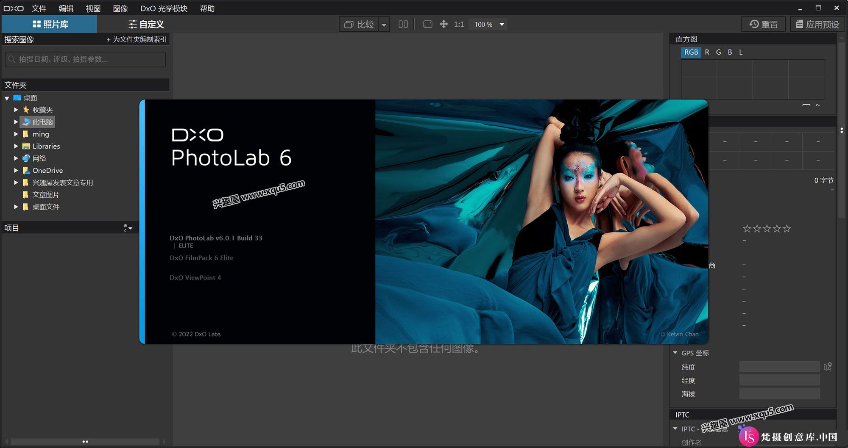
Task: Select the 此电脑 computer icon
Action: (26, 122)
